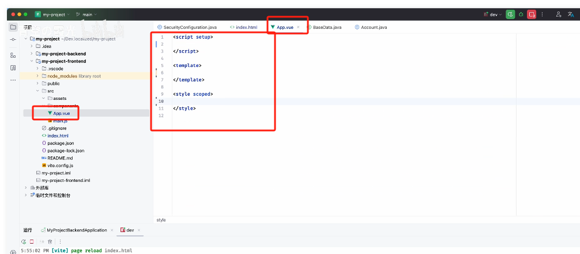This screenshot has width=580, height=254.
Task: Expand the .idea folder
Action: point(32,46)
